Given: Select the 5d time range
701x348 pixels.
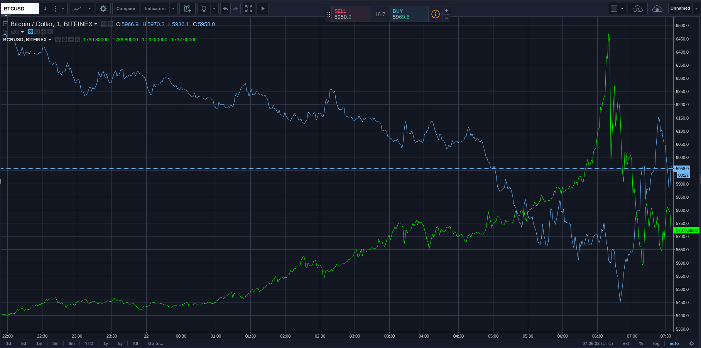Looking at the screenshot, I should click(24, 343).
